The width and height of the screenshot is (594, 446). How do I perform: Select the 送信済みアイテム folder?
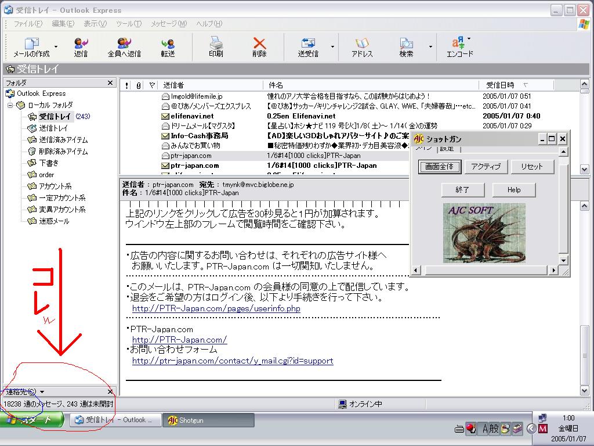click(58, 139)
